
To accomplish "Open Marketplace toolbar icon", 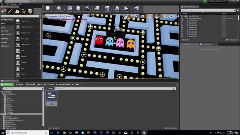I will coord(78,9).
